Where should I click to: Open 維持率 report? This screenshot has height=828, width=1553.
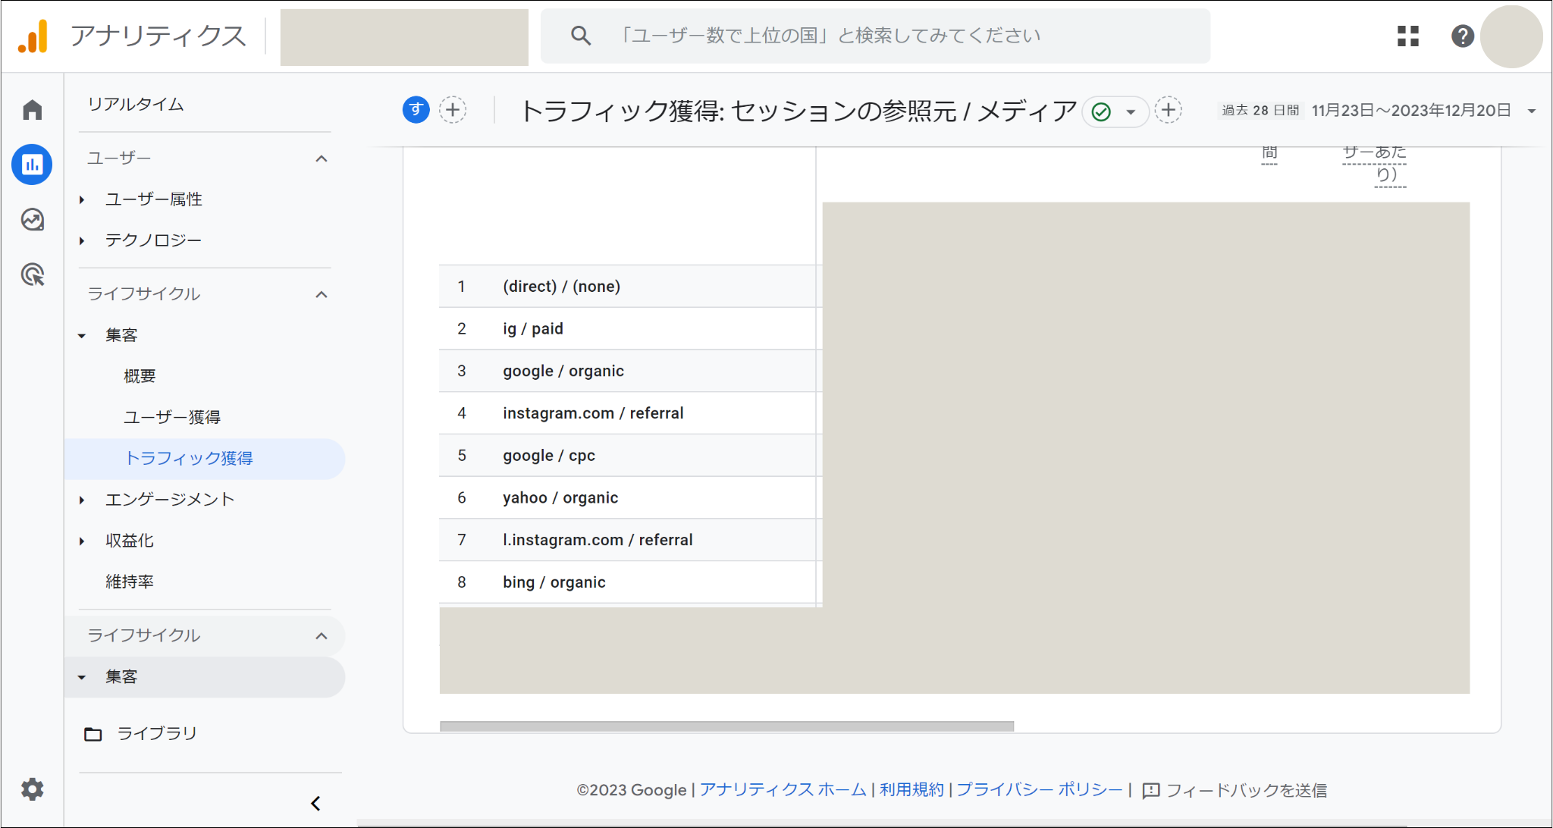[x=130, y=582]
